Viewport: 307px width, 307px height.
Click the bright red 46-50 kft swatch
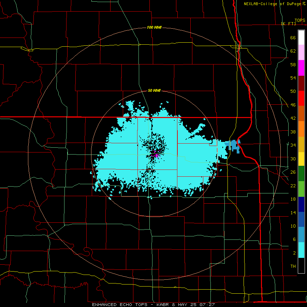point(301,98)
